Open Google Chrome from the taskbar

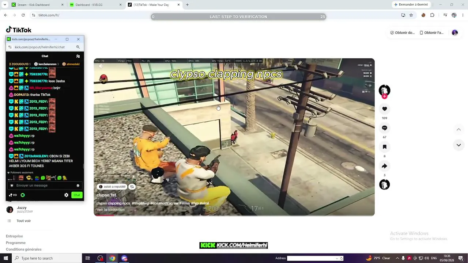pyautogui.click(x=112, y=258)
